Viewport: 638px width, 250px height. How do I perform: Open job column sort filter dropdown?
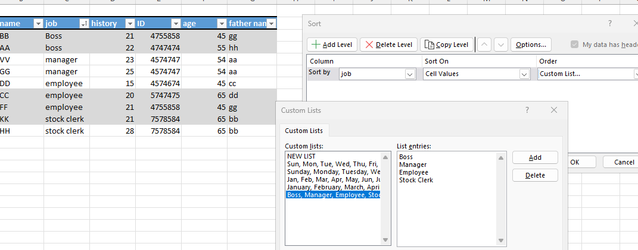pos(84,24)
